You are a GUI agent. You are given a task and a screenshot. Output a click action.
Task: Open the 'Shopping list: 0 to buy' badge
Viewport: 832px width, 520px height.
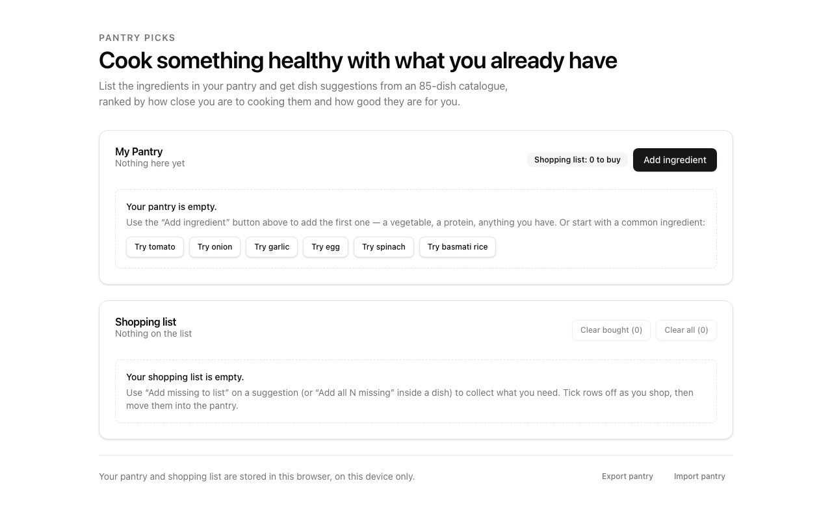pos(577,160)
